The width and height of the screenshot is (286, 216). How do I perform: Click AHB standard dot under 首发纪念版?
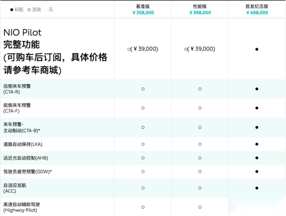point(257,158)
